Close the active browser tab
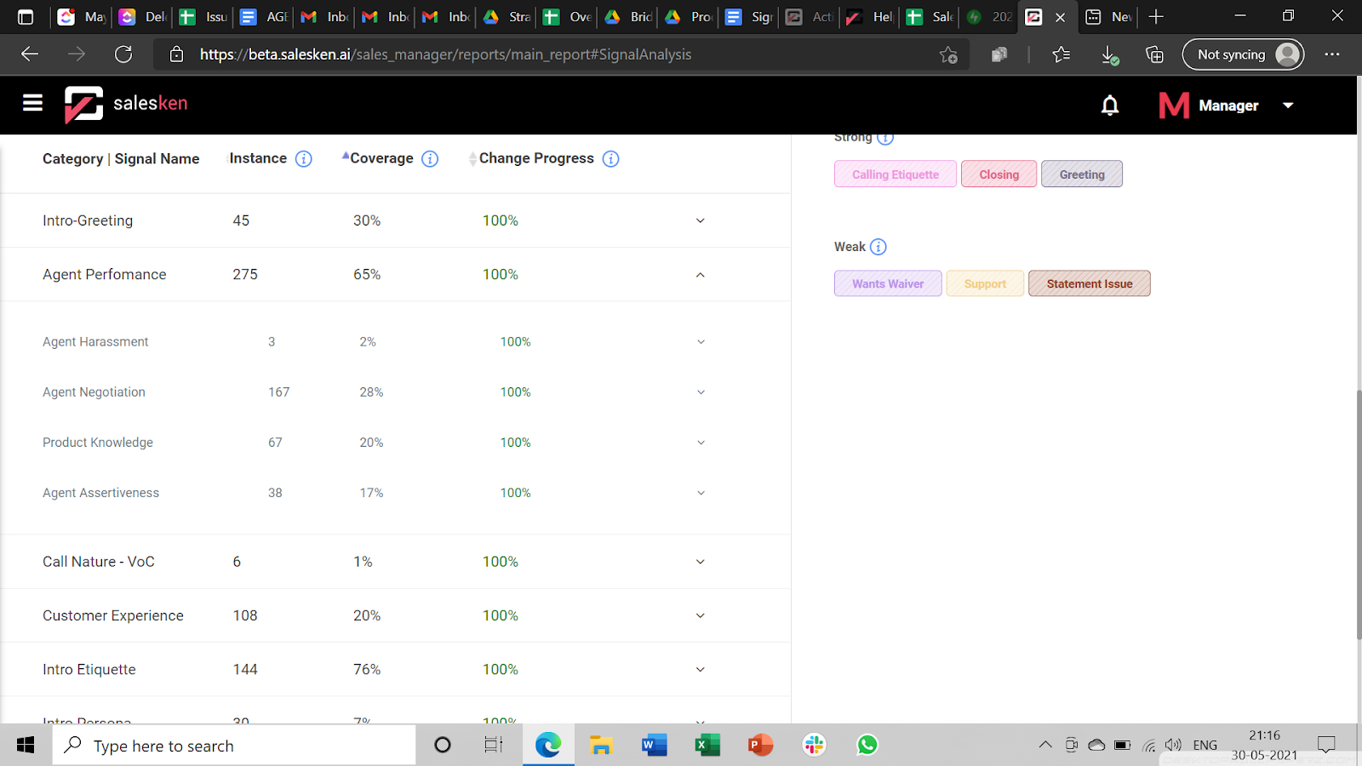Screen dimensions: 1362x766 (1061, 17)
